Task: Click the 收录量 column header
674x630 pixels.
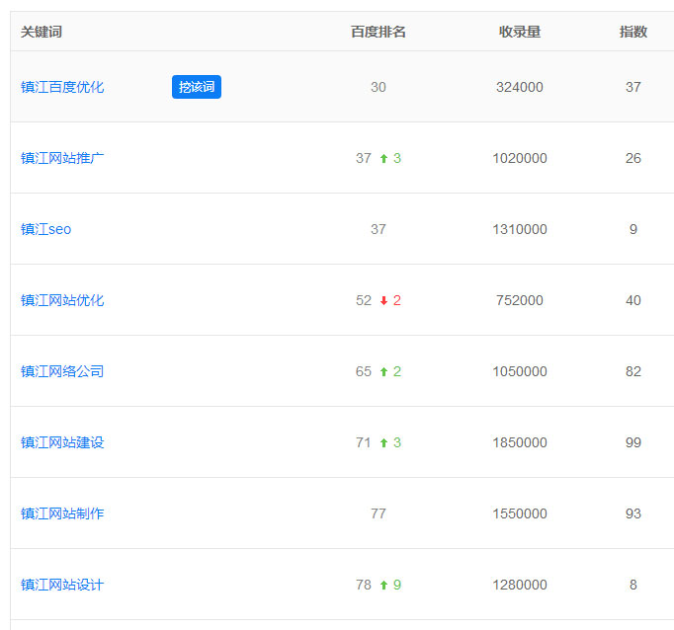Action: [x=520, y=32]
